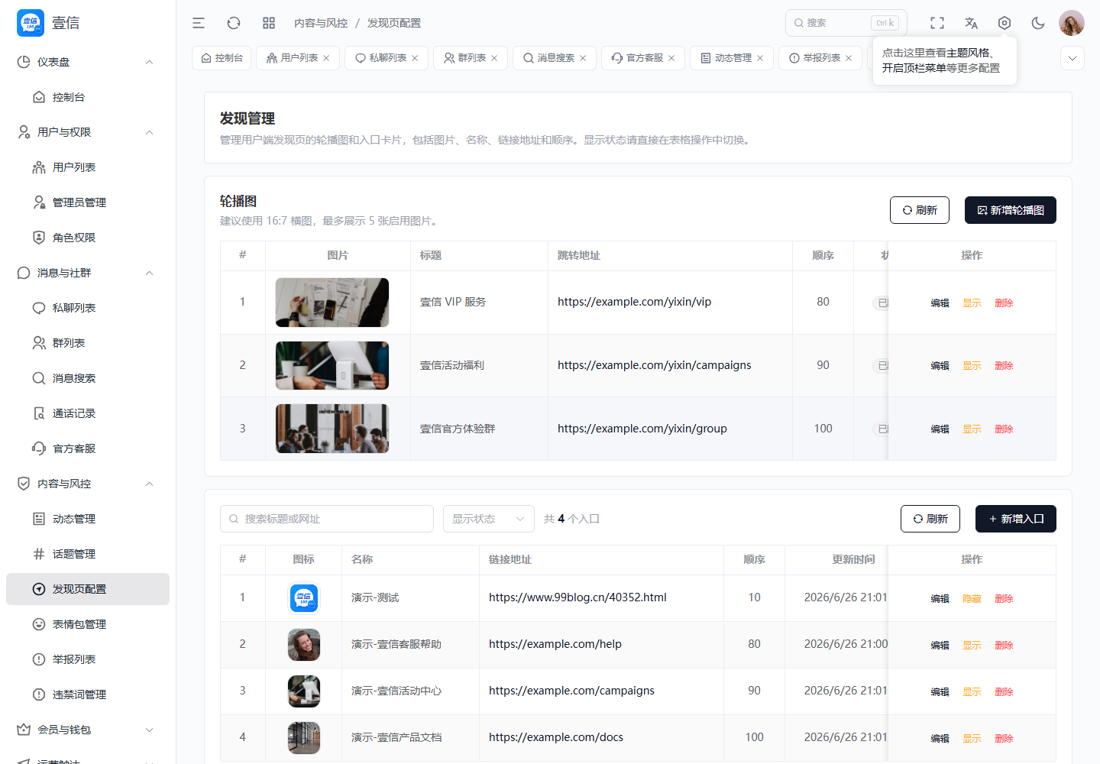
Task: Collapse the sidebar with the hamburger icon
Action: (x=199, y=23)
